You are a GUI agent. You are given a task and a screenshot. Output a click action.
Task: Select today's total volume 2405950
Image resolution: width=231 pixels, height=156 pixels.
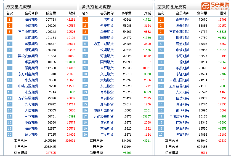click(x=50, y=141)
